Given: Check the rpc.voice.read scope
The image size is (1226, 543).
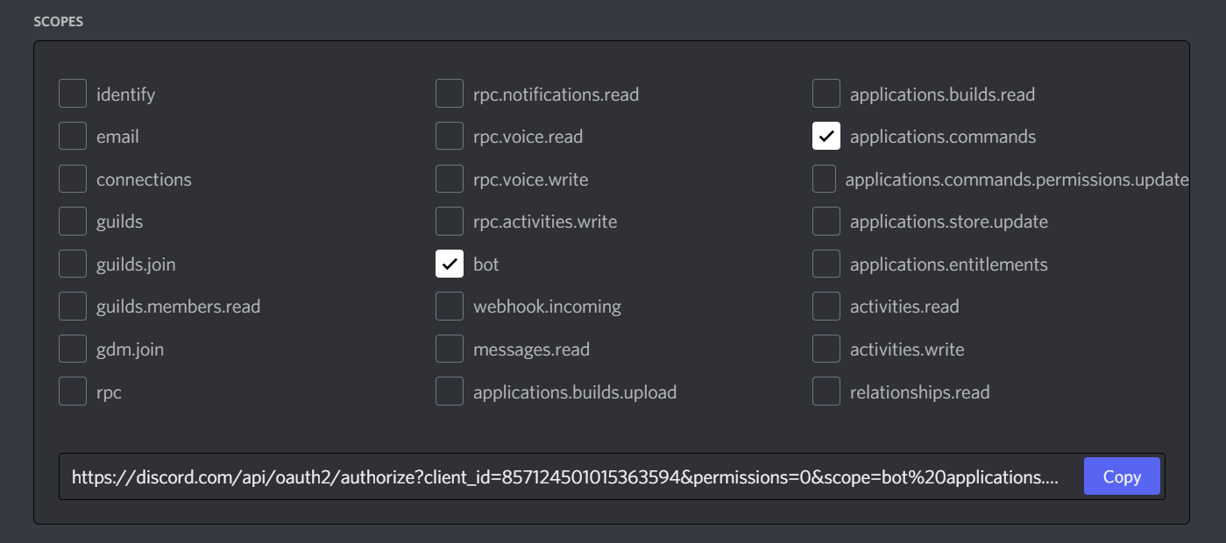Looking at the screenshot, I should tap(450, 136).
